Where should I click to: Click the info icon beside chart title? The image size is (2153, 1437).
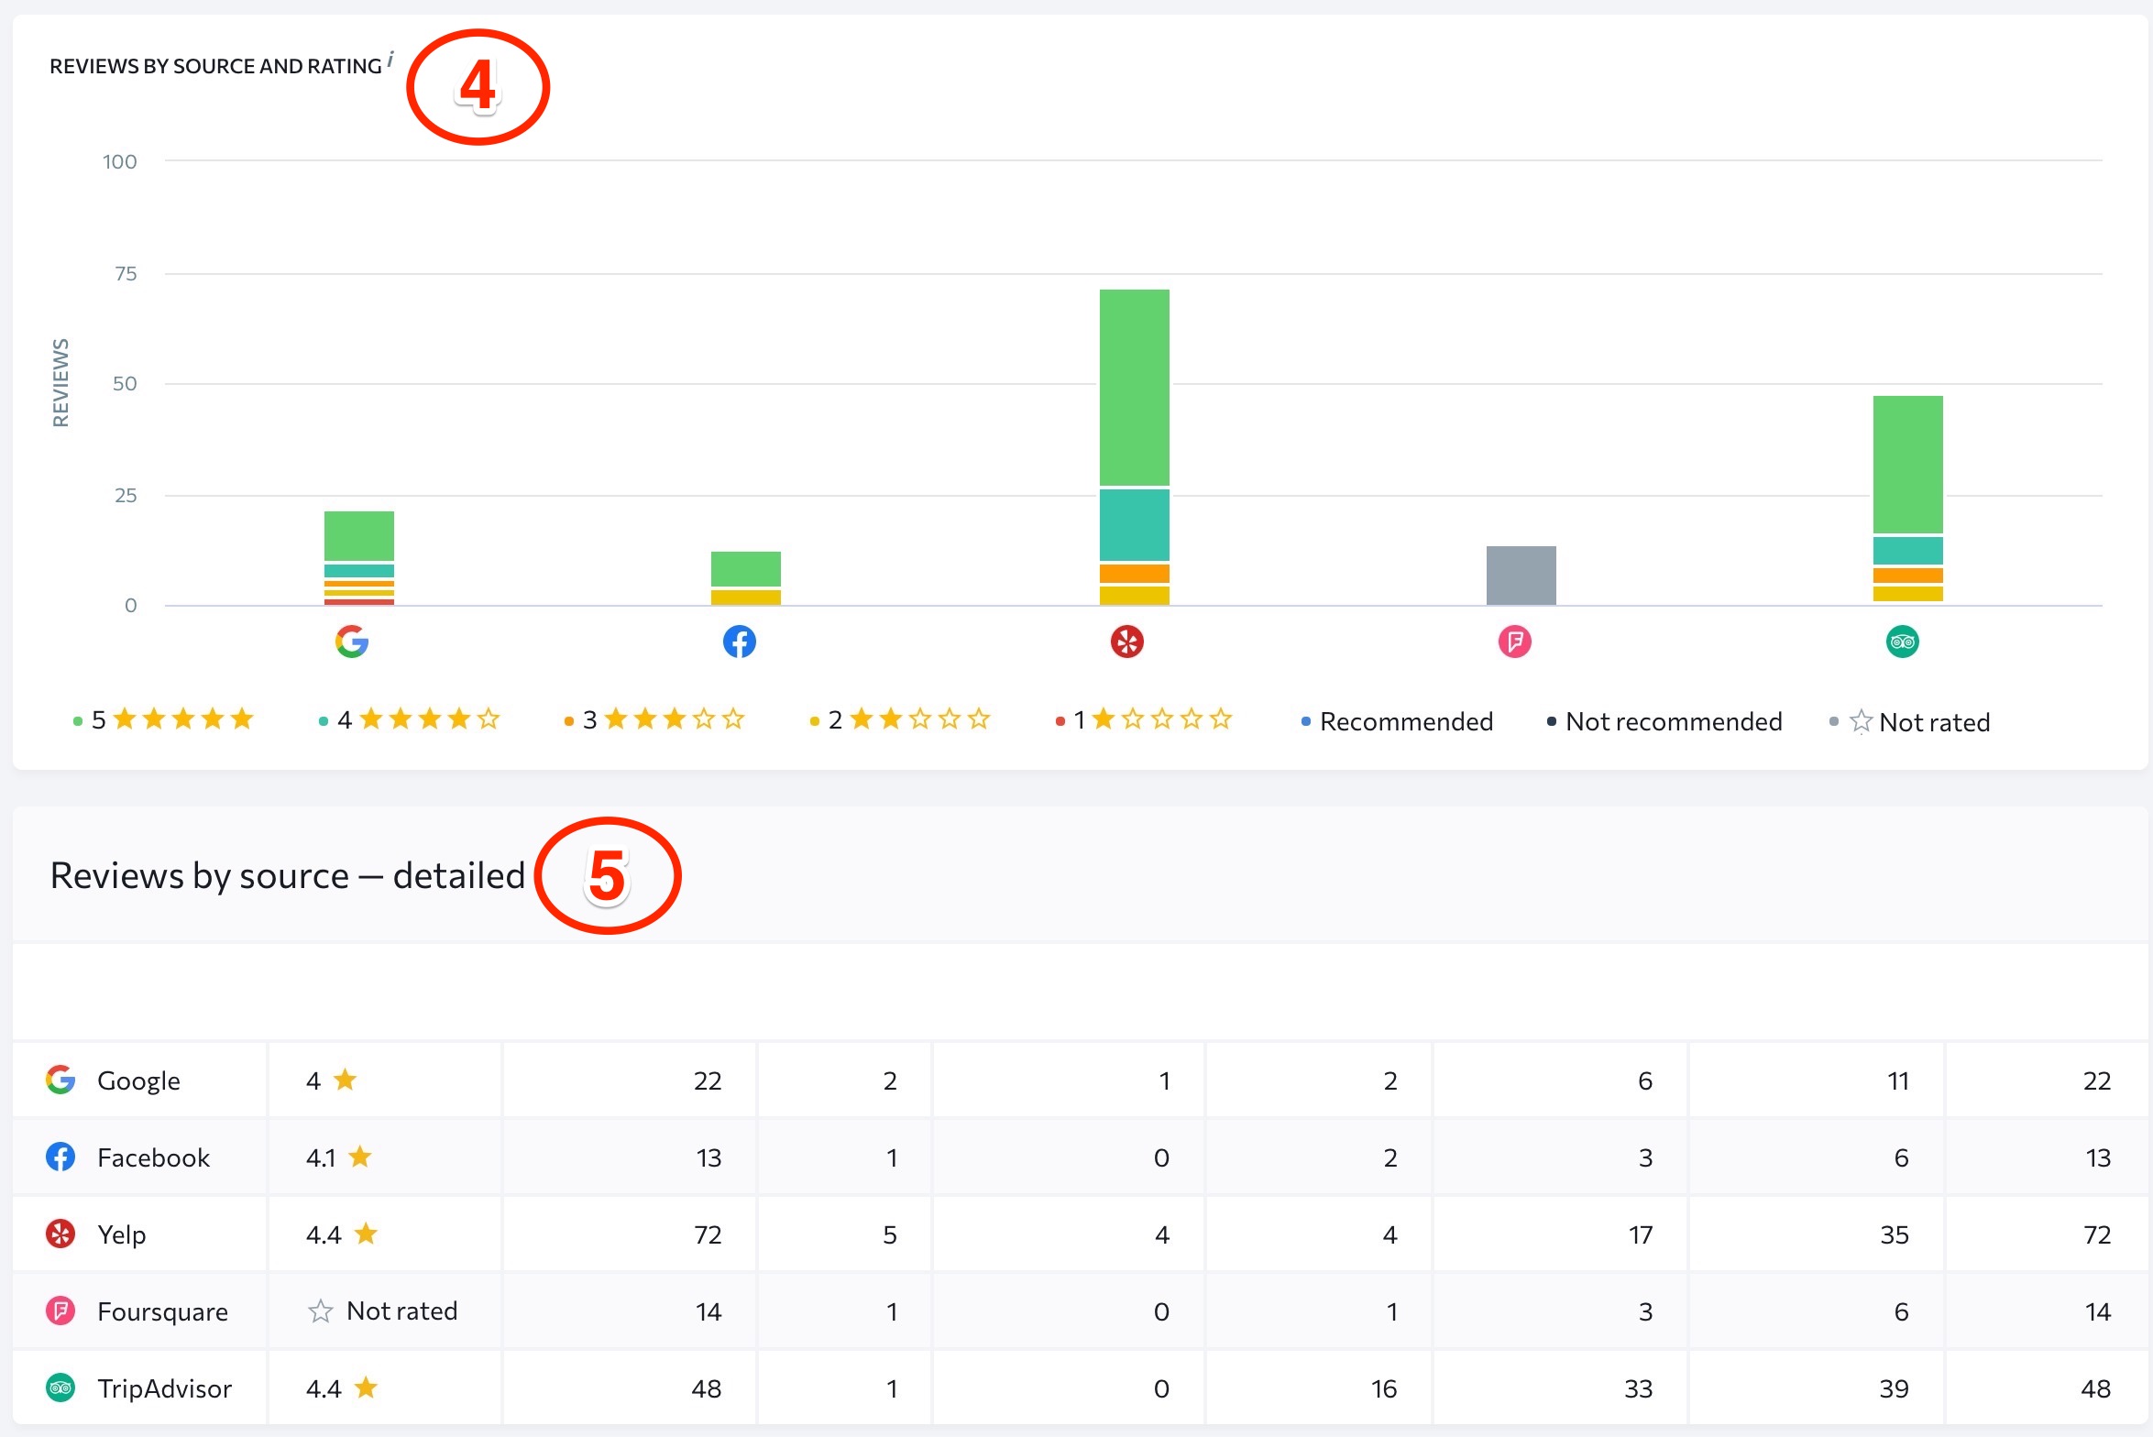390,60
